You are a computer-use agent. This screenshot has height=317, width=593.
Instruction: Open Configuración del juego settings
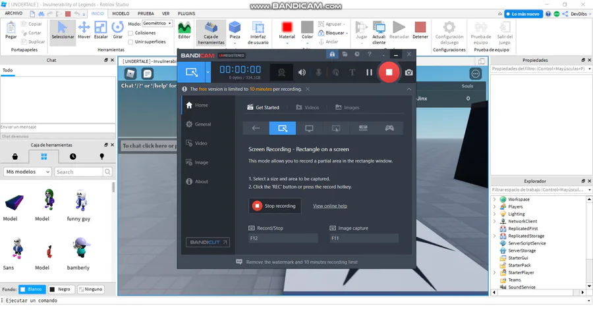449,33
